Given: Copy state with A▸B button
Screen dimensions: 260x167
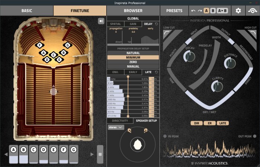Looking at the screenshot, I should (222, 11).
